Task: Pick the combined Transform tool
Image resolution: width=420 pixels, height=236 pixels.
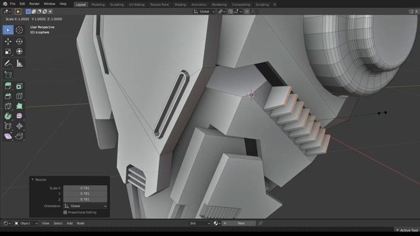Action: point(19,51)
